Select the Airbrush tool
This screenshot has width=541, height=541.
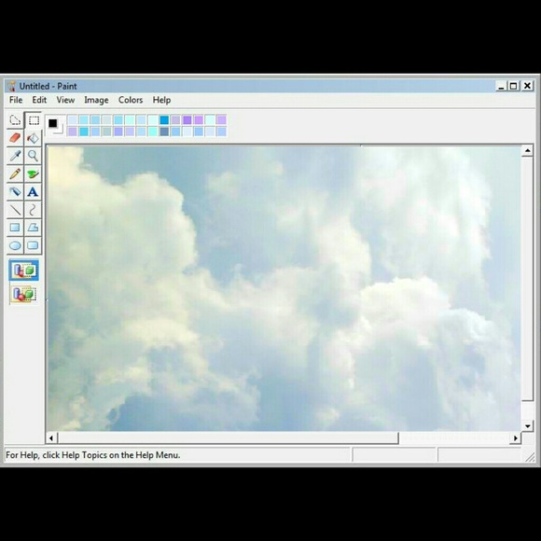click(x=15, y=192)
